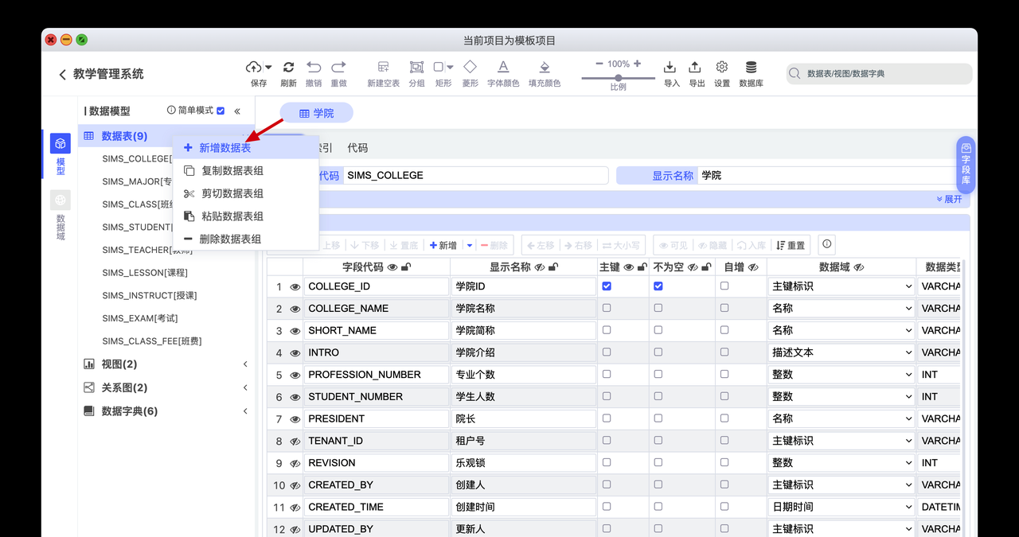Viewport: 1019px width, 537px height.
Task: Click the 展开 expander link
Action: click(947, 199)
